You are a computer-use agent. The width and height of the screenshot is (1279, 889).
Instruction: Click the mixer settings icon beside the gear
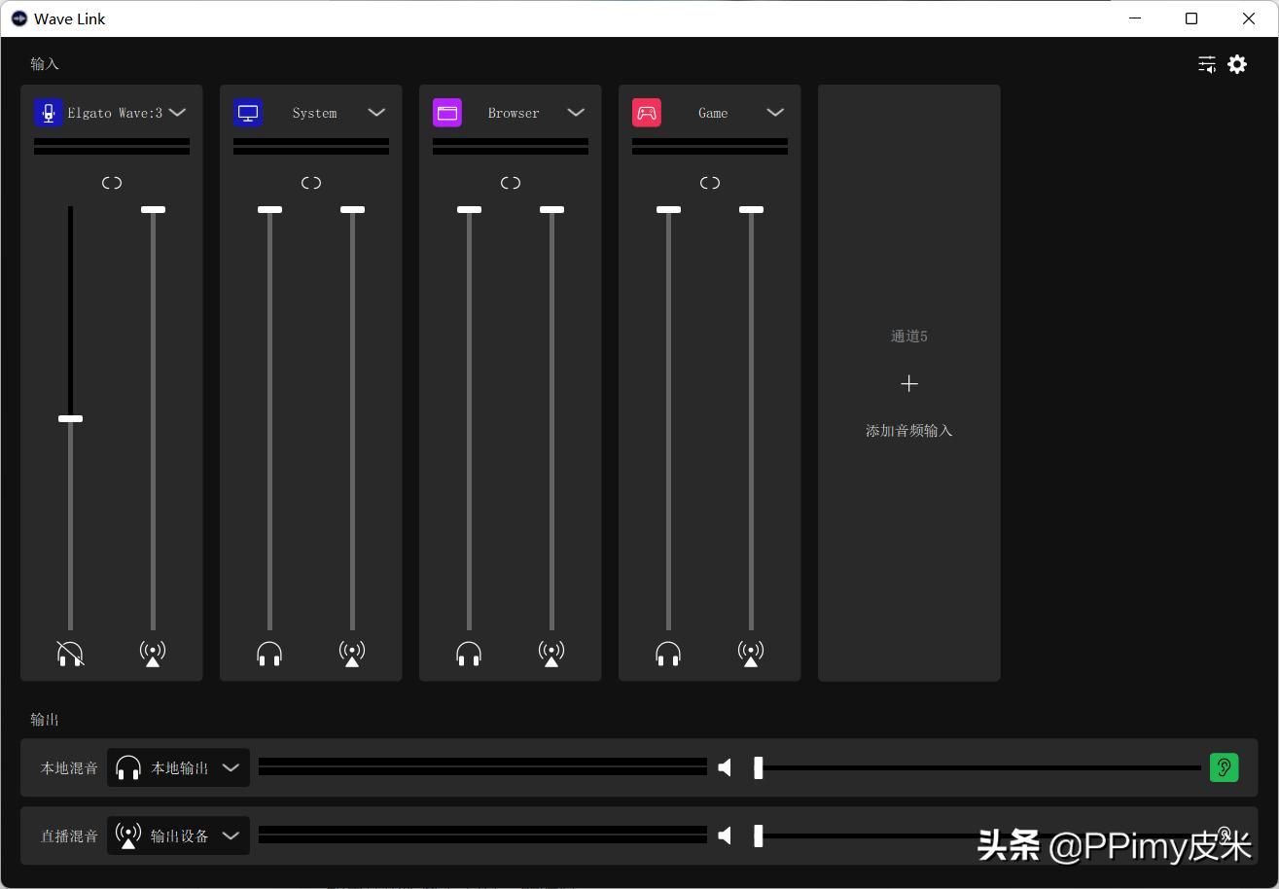point(1206,63)
